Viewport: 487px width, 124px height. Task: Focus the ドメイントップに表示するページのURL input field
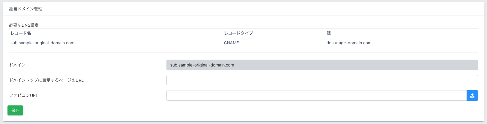point(322,80)
